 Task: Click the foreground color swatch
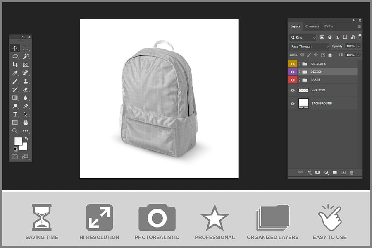point(18,141)
